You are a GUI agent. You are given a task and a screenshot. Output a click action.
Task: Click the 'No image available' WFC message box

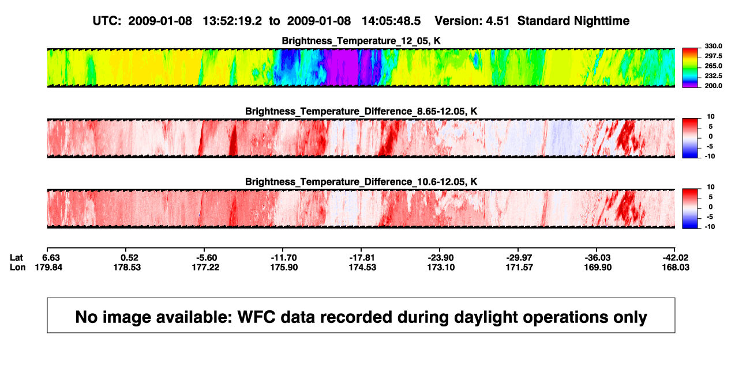tap(361, 315)
